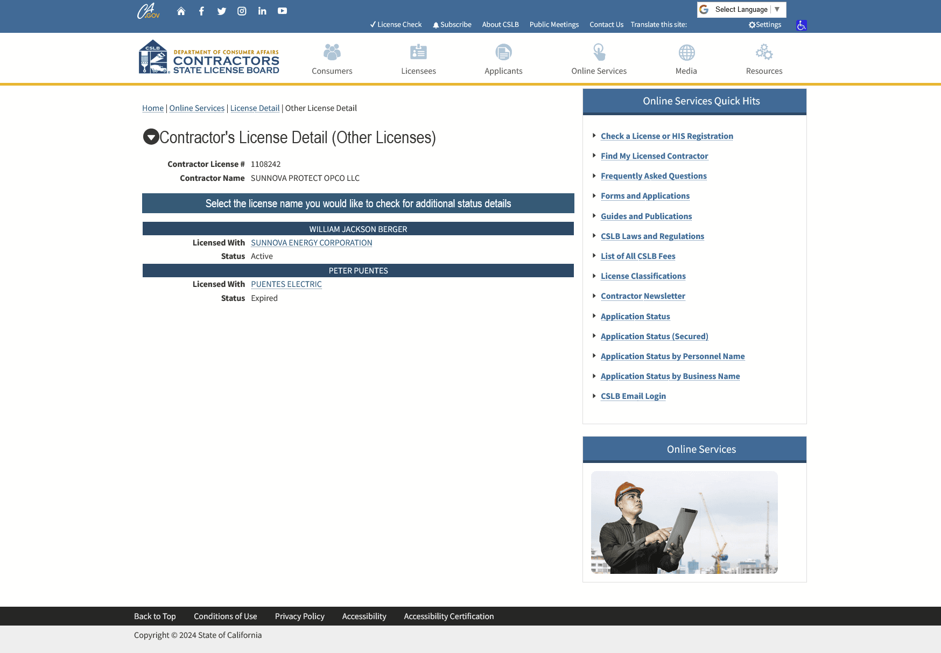Open the Twitter social icon
The width and height of the screenshot is (941, 653).
coord(221,11)
